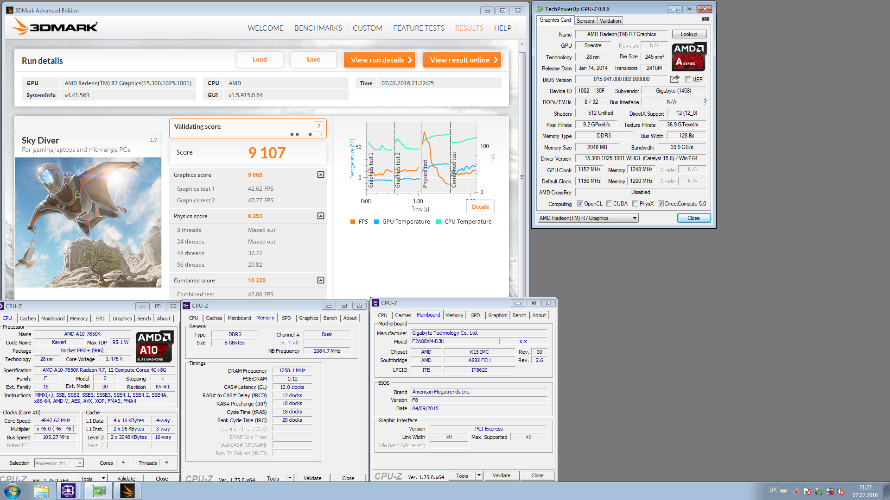Open Tools dropdown arrow in CPU tab window
Image resolution: width=890 pixels, height=500 pixels.
tap(103, 478)
